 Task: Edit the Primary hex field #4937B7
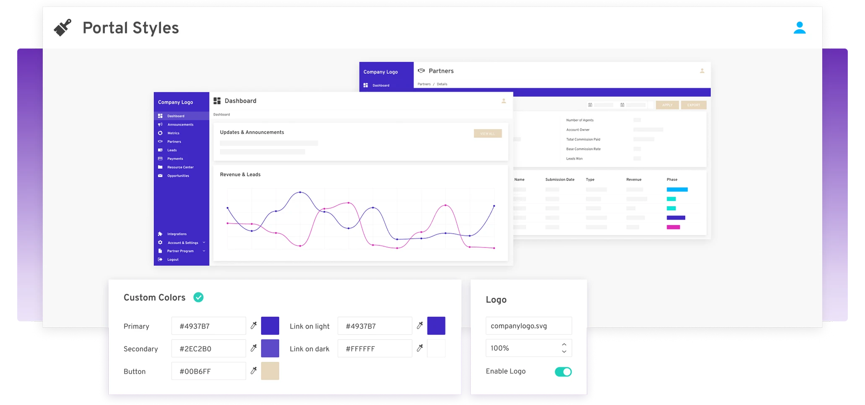[208, 326]
